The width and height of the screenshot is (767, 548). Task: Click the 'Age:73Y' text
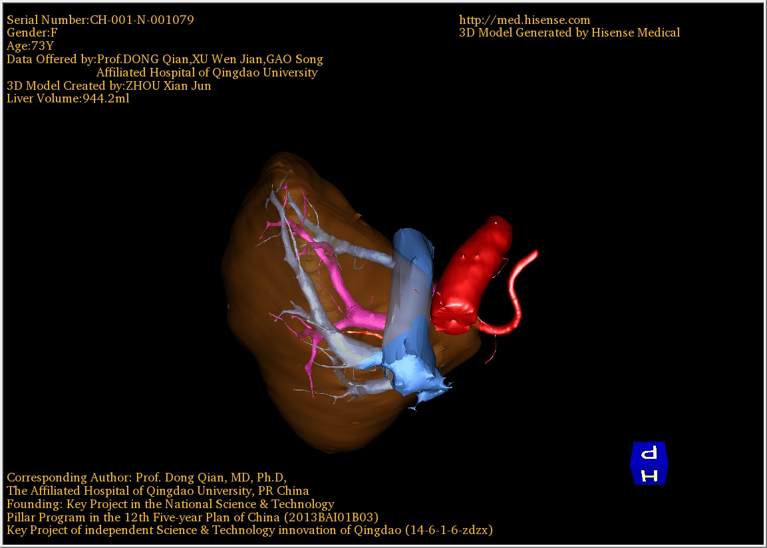pos(30,46)
